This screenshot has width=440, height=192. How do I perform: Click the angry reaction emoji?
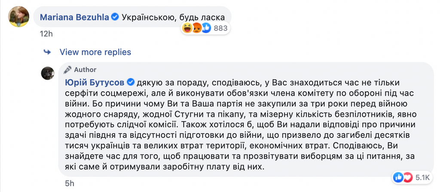click(x=196, y=28)
